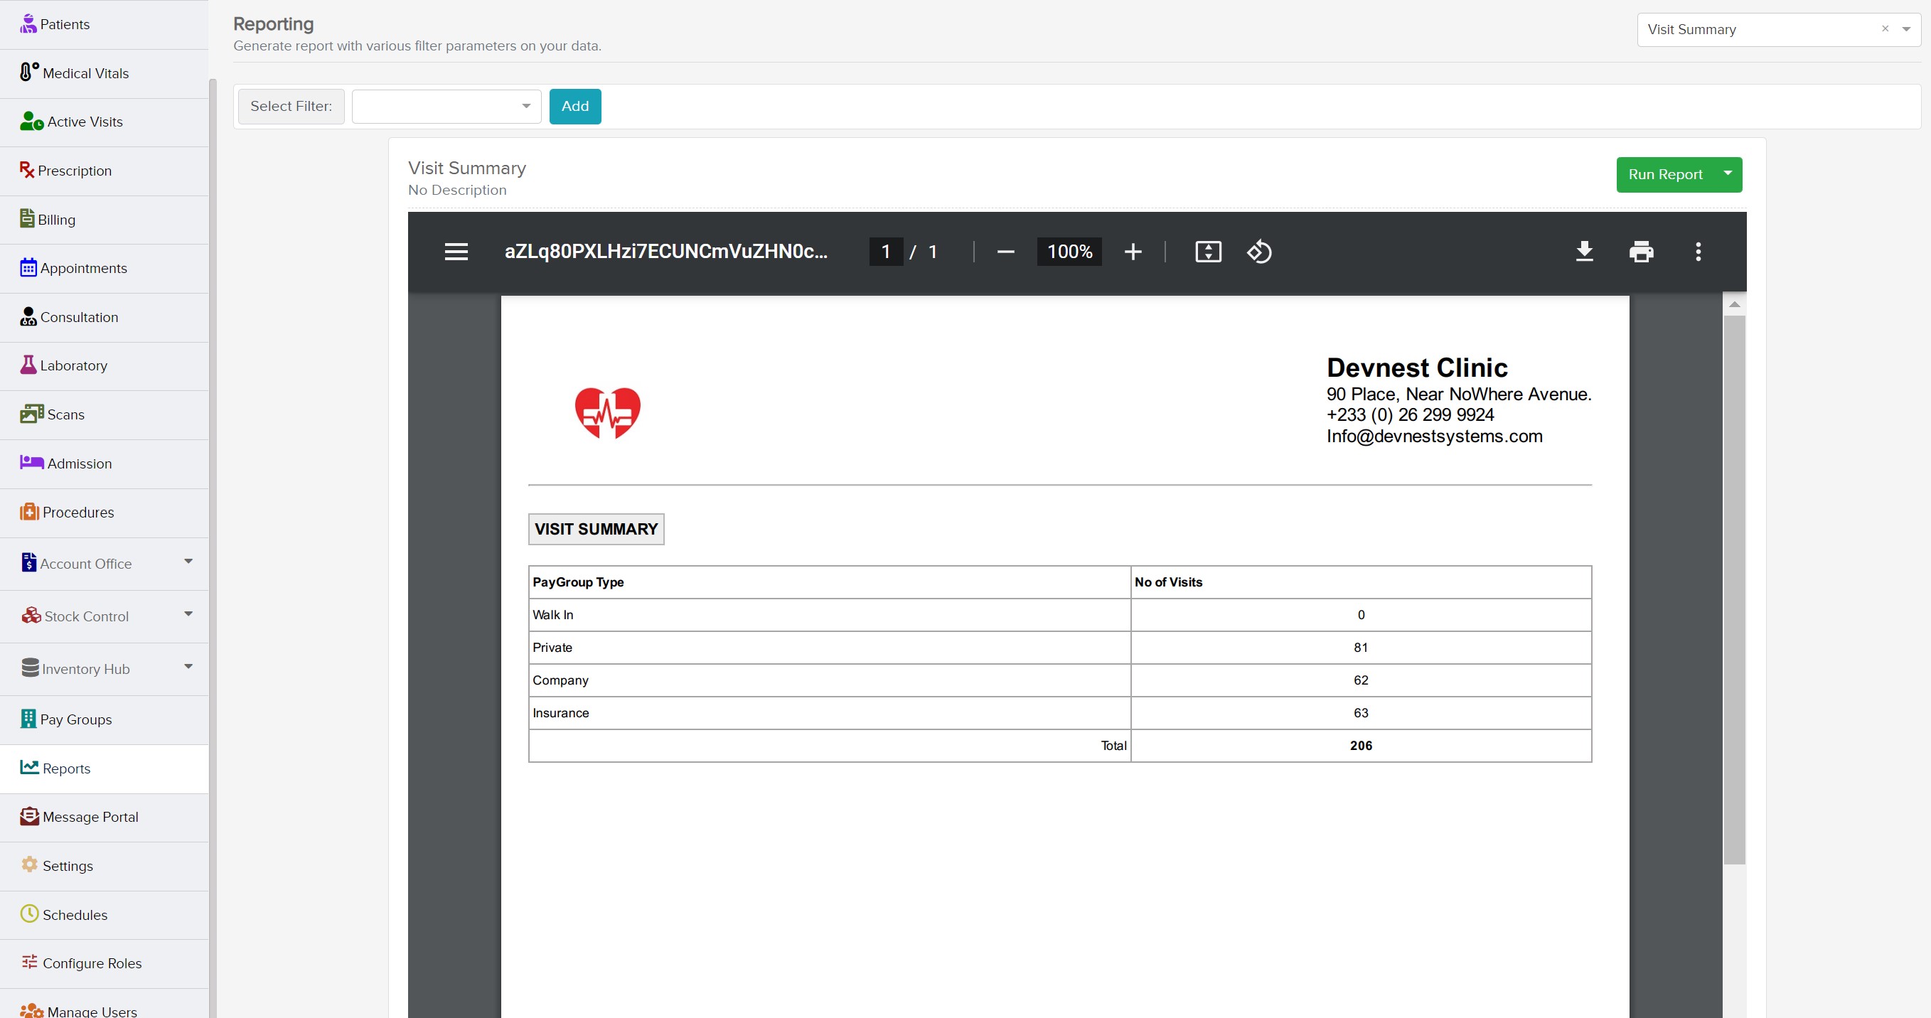Click the Private row in report
The width and height of the screenshot is (1931, 1018).
1060,648
